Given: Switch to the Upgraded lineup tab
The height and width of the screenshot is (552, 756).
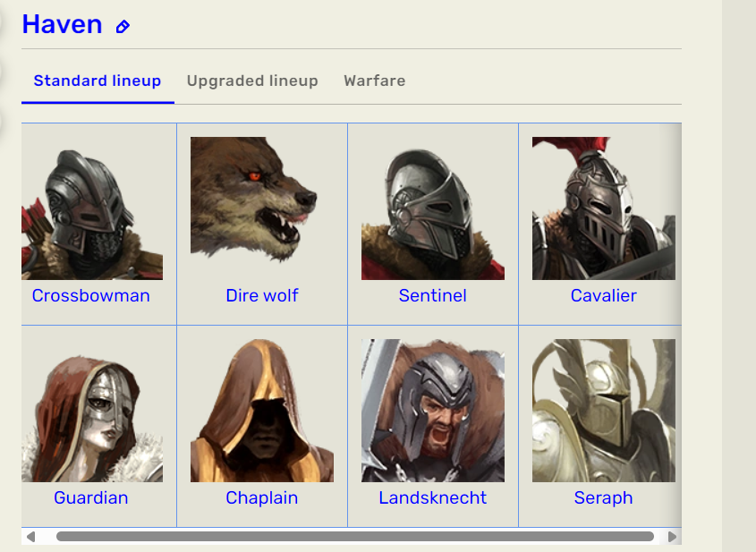Looking at the screenshot, I should click(252, 81).
